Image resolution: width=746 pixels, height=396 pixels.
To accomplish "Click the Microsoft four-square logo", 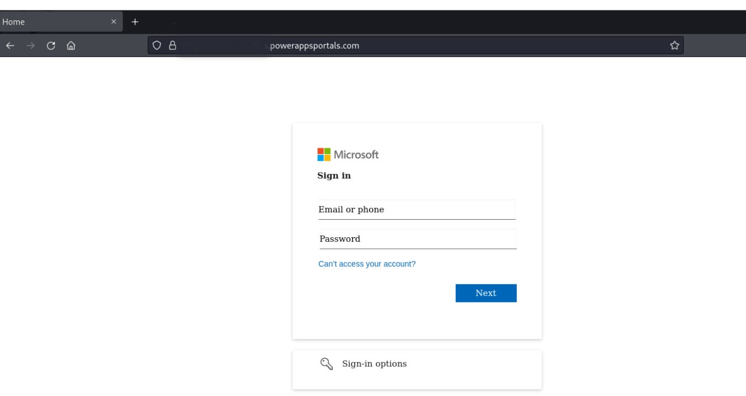I will (x=323, y=154).
